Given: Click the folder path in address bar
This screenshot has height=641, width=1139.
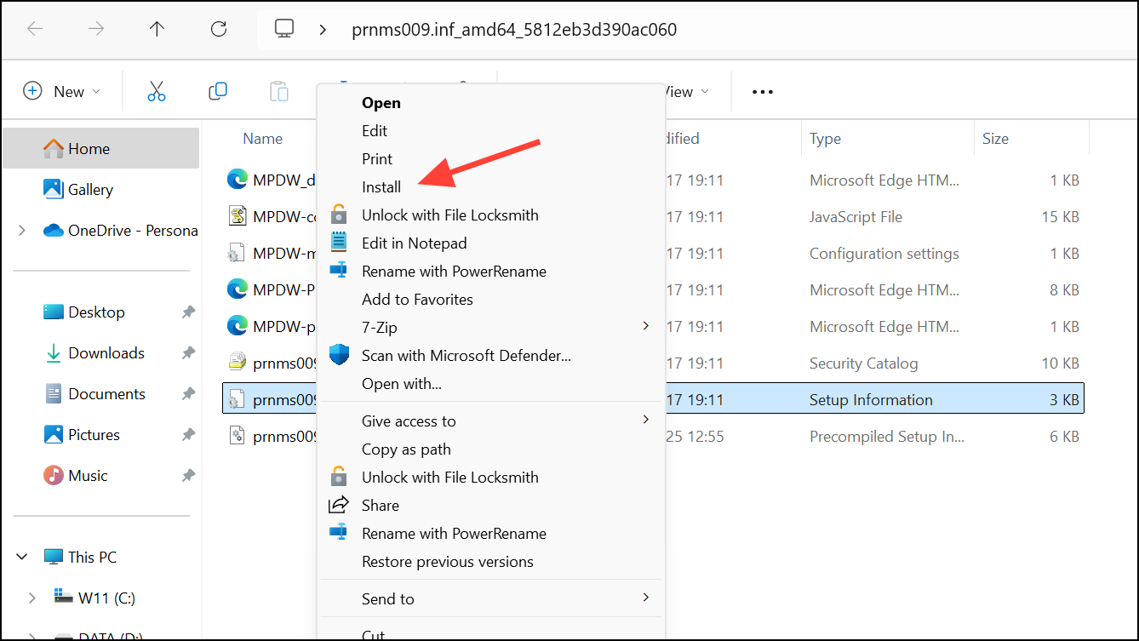Looking at the screenshot, I should tap(514, 30).
